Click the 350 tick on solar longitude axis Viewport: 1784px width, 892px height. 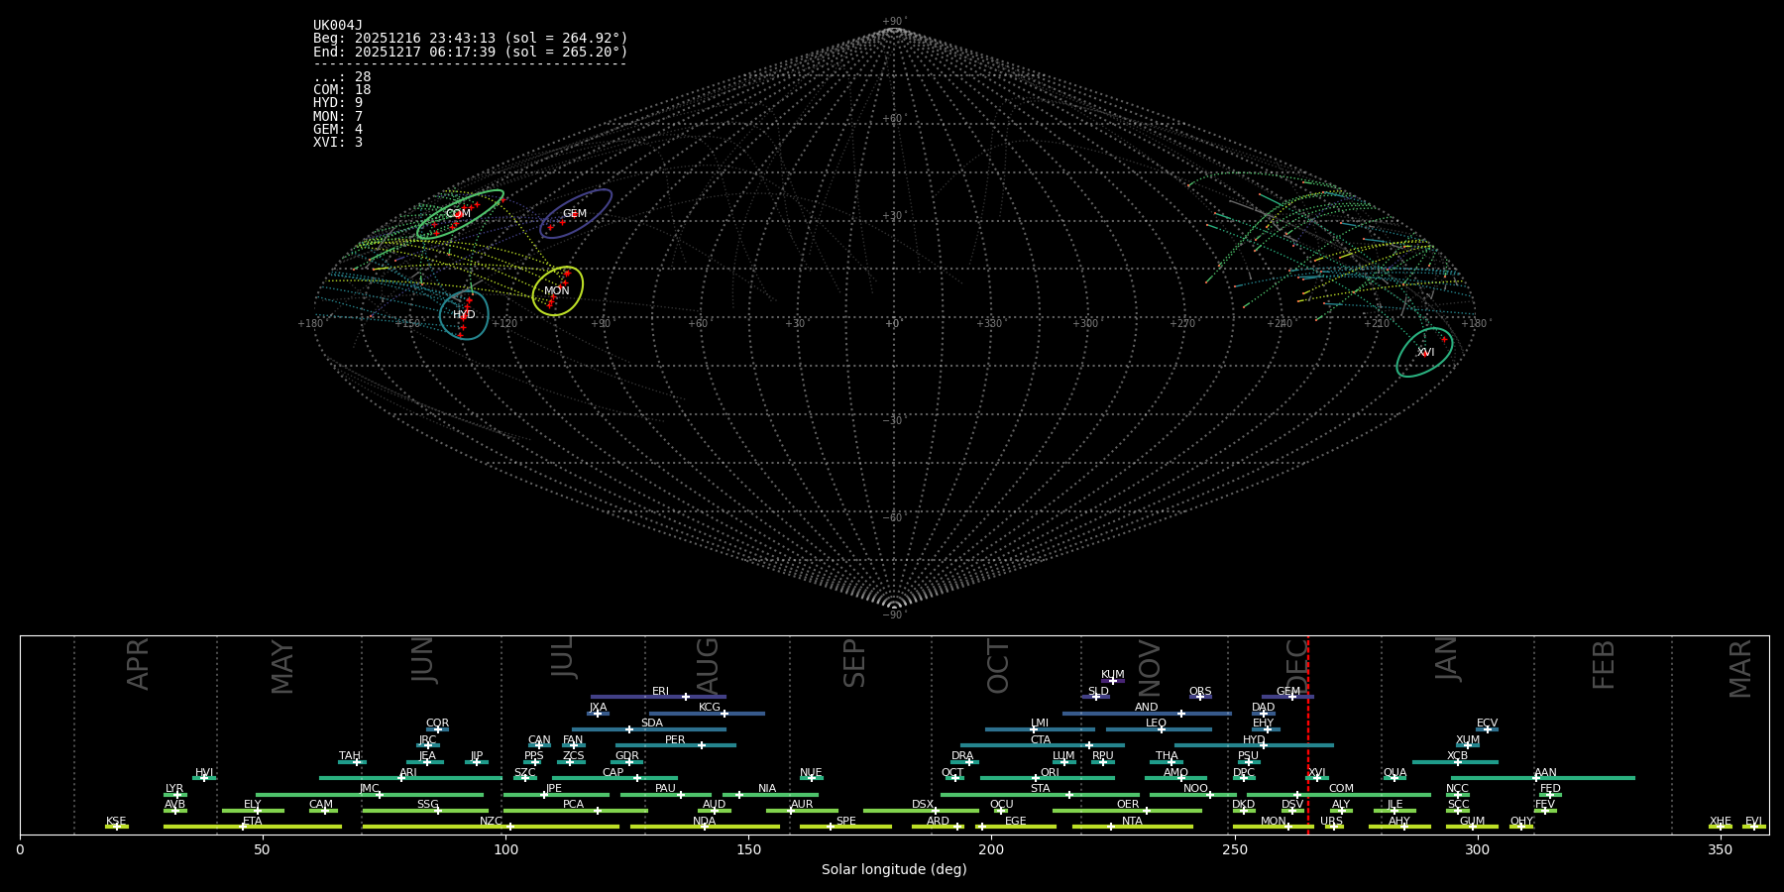point(1720,849)
